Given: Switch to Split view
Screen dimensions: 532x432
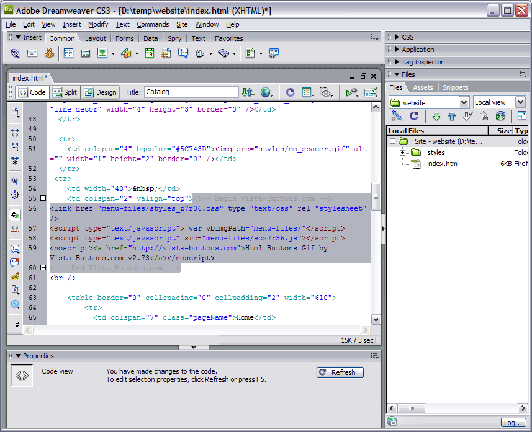Looking at the screenshot, I should (65, 92).
